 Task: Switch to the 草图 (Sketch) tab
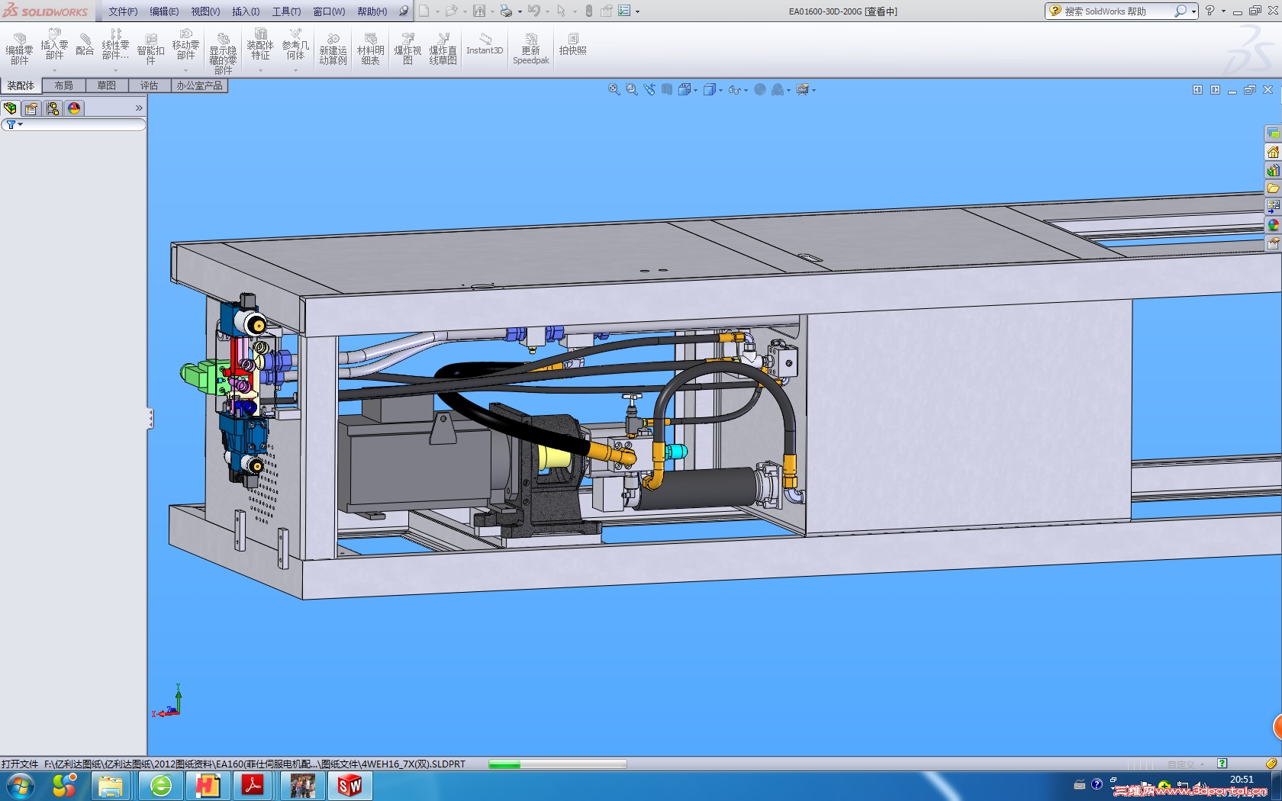click(106, 85)
